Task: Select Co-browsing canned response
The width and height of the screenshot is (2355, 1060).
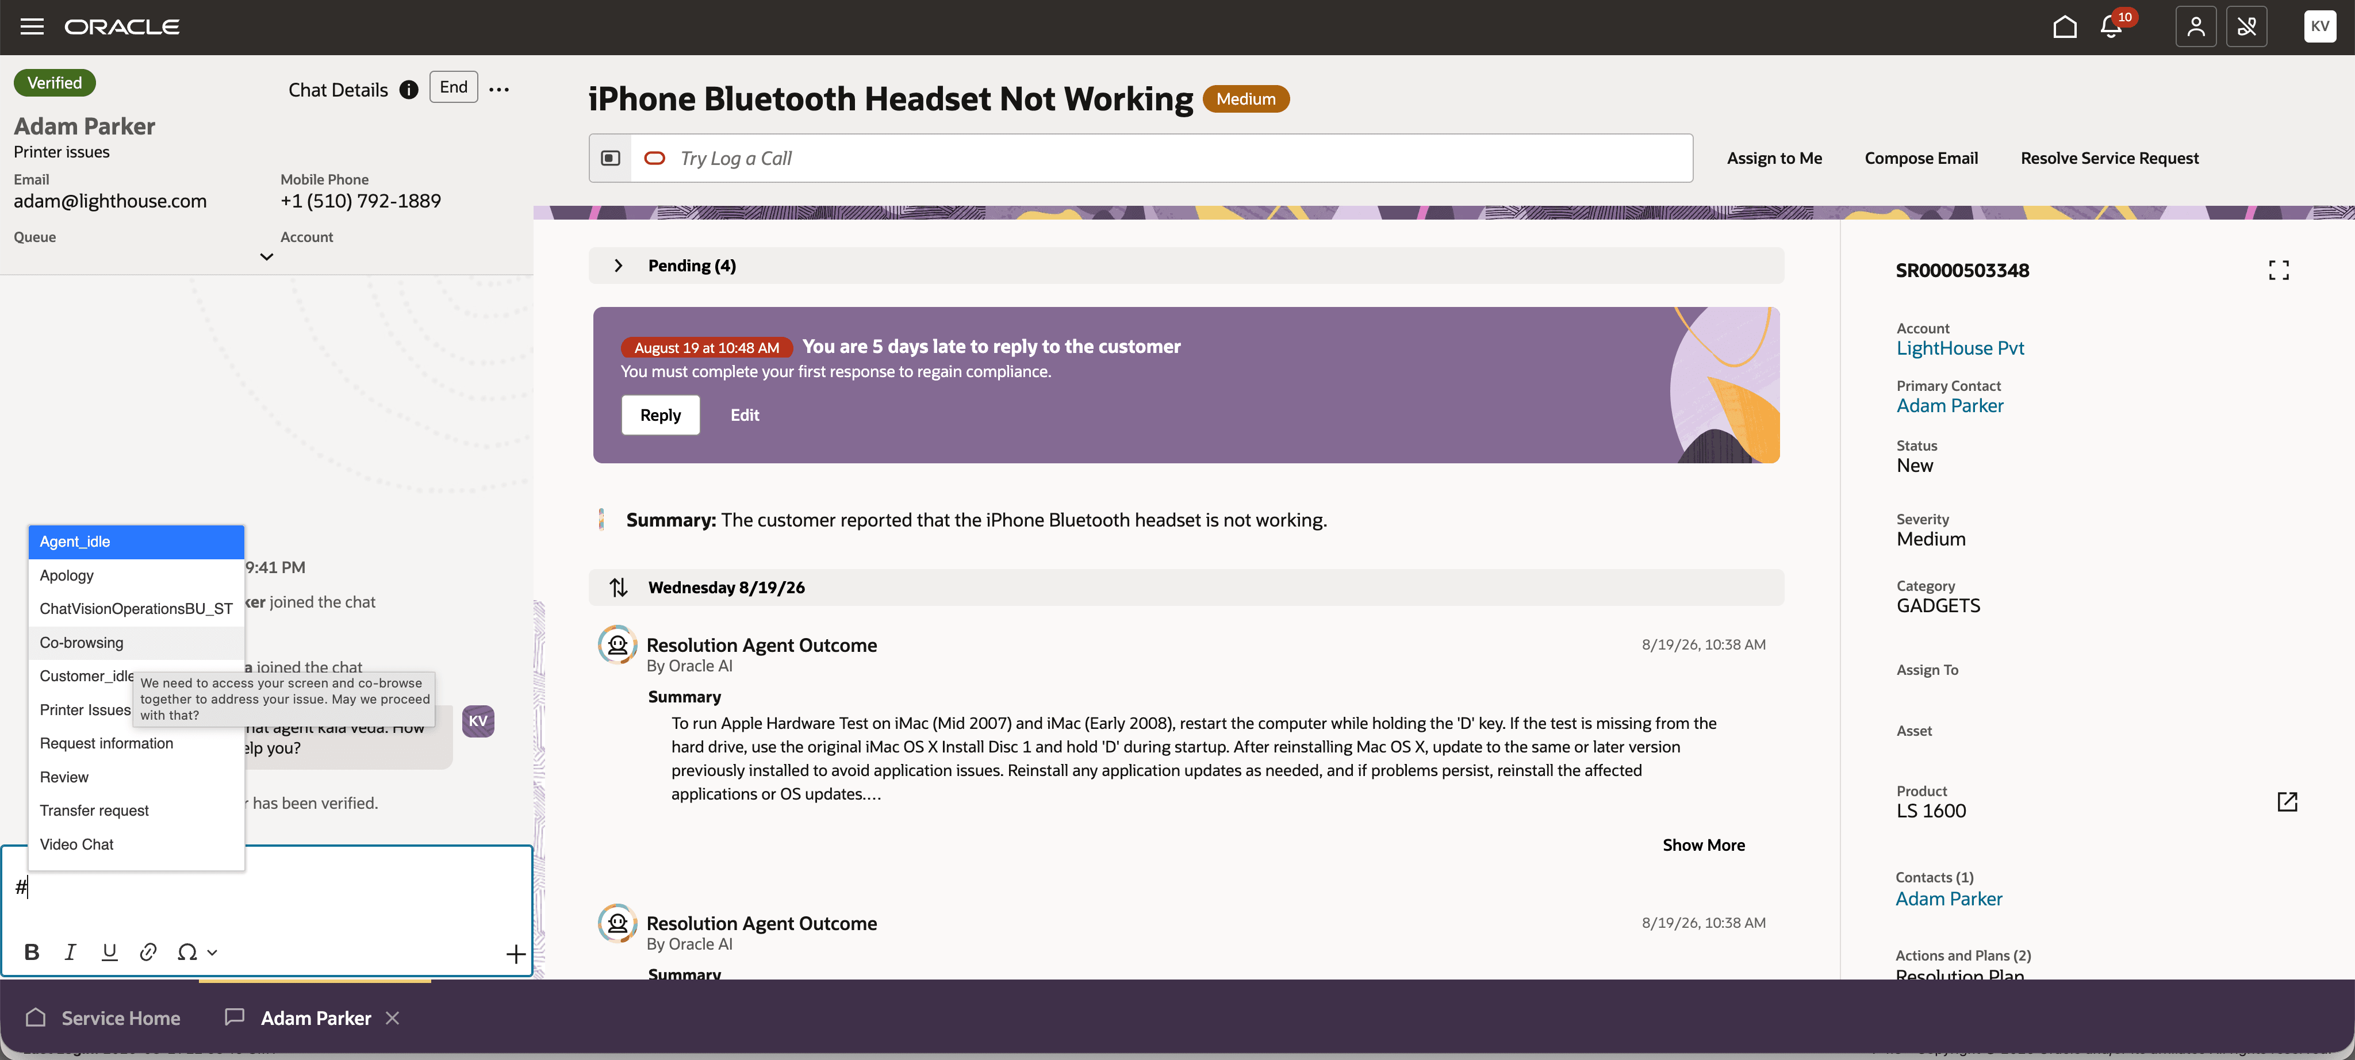Action: (136, 643)
